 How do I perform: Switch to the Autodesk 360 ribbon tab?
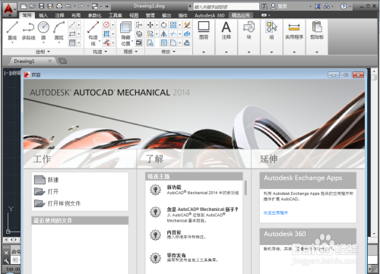(210, 15)
